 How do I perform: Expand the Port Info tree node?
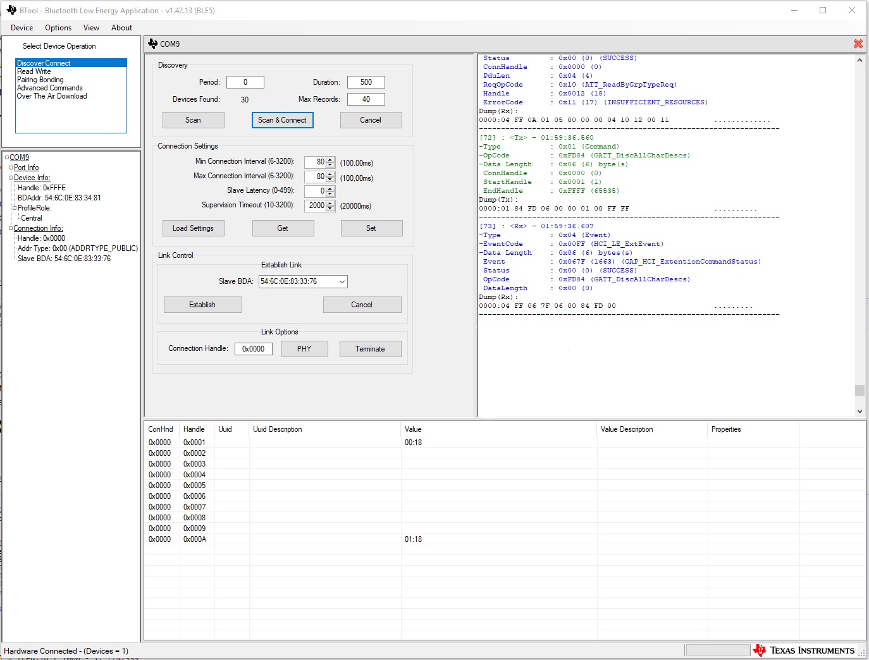(x=11, y=168)
